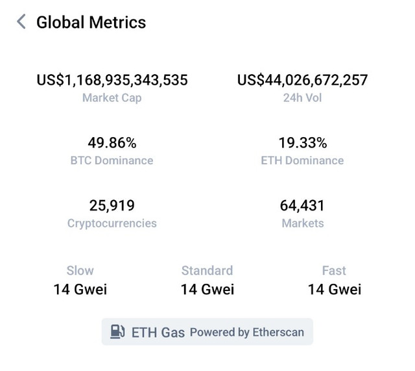Select the 24h volume value US$44,026,672,257

pyautogui.click(x=302, y=80)
